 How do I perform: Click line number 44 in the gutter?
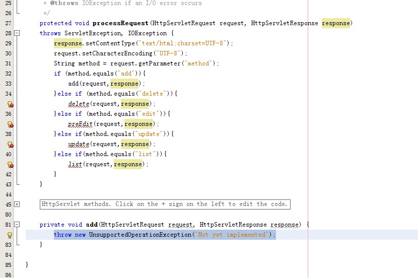[x=8, y=194]
